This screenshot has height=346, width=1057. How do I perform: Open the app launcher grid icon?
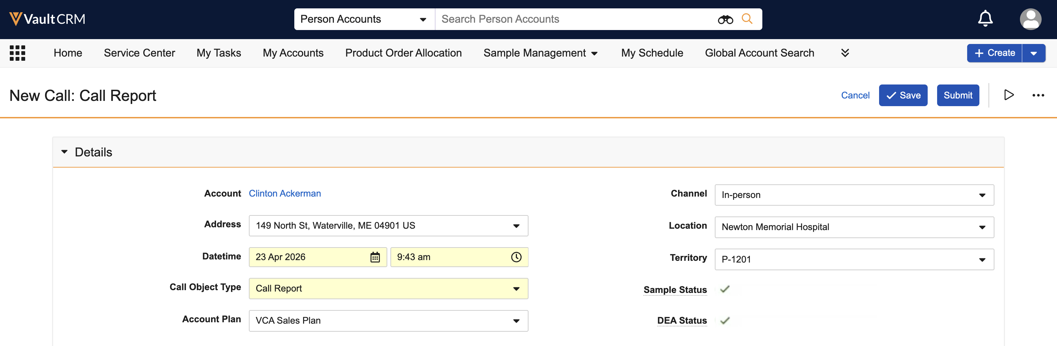[x=17, y=53]
